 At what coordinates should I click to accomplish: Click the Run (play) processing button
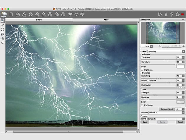coord(160,14)
